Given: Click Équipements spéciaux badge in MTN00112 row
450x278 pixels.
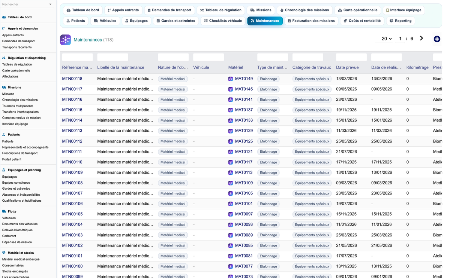Looking at the screenshot, I should click(312, 141).
